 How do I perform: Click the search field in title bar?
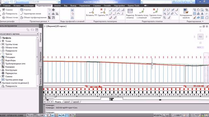(157, 2)
